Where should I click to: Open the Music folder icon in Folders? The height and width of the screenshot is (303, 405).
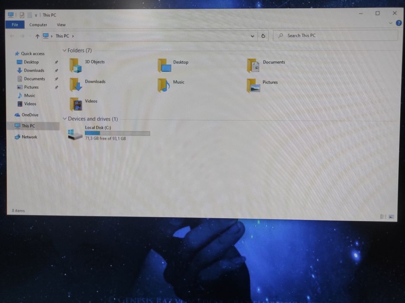tap(164, 85)
